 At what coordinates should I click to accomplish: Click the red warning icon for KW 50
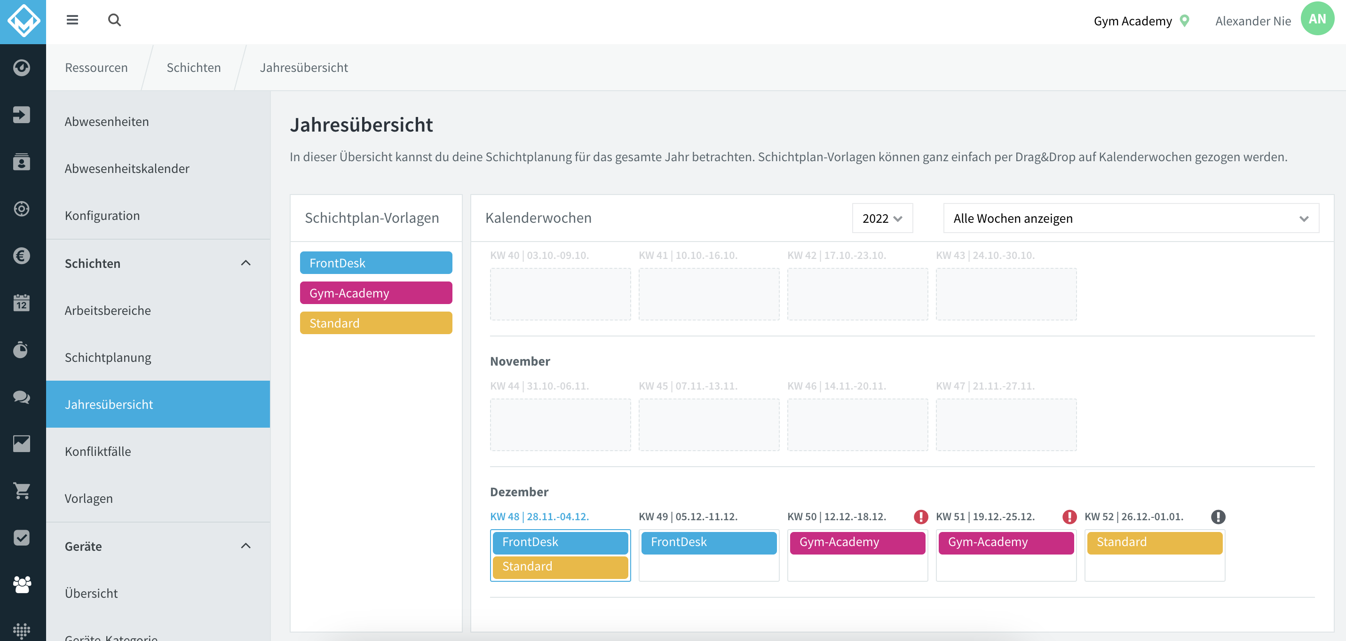click(x=921, y=517)
